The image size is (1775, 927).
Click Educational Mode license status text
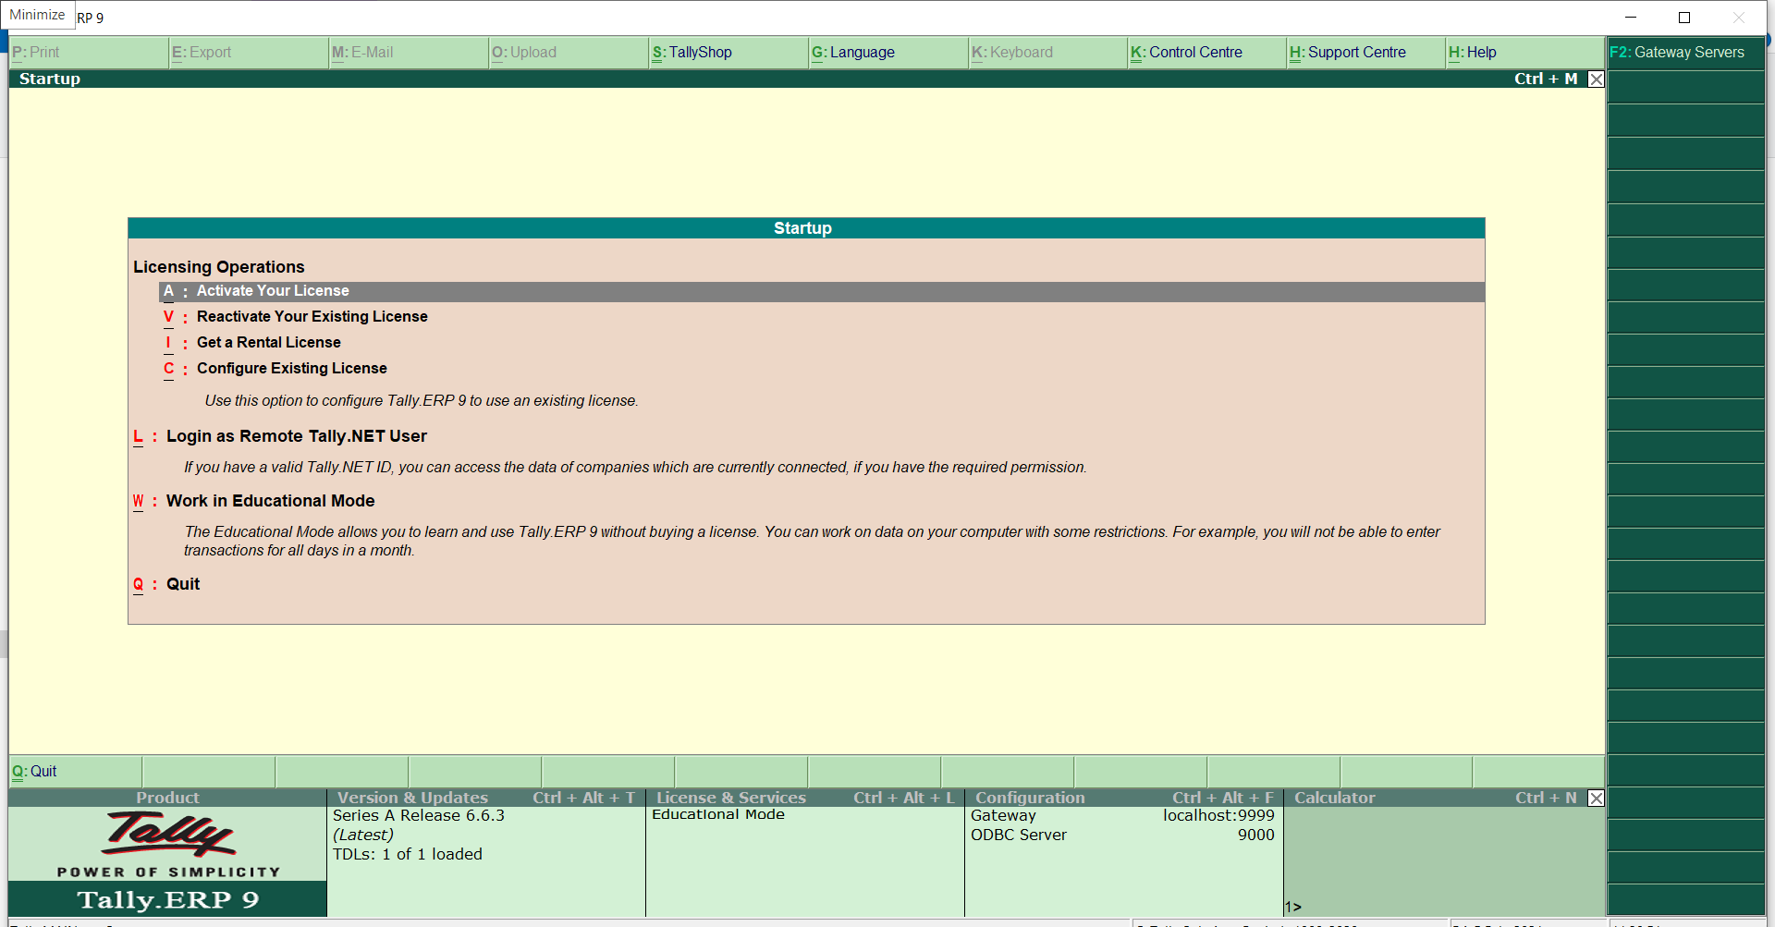click(x=718, y=815)
